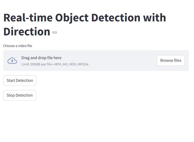Click the word 'Real-time' in the page title
Viewport: 194px width, 142px height.
[28, 18]
